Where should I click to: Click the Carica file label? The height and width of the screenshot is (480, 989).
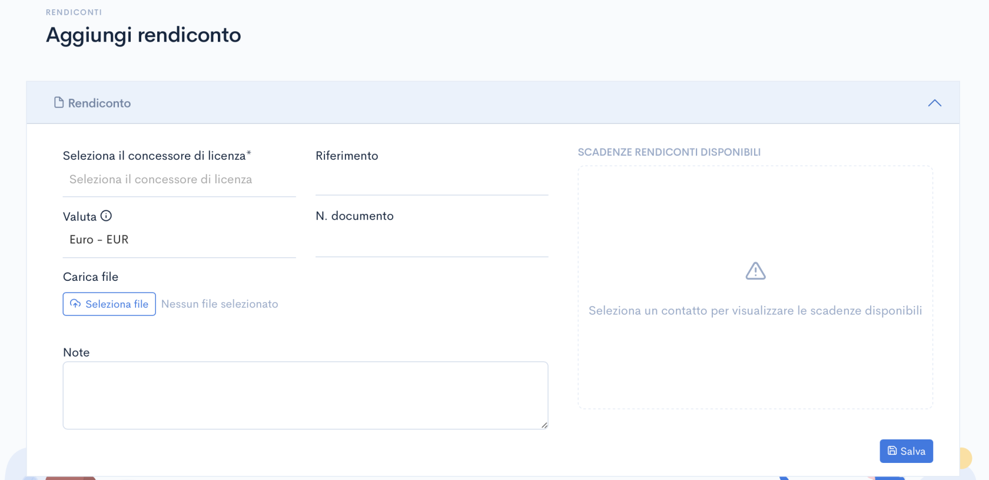pos(91,277)
